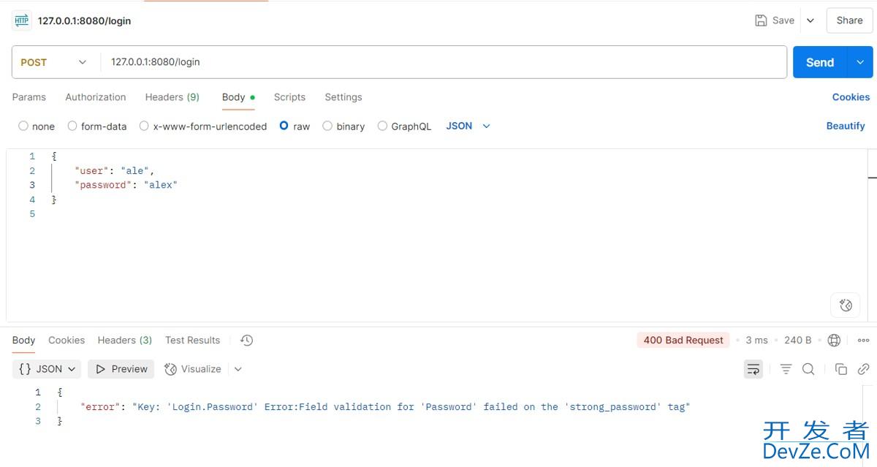877x467 pixels.
Task: Expand the JSON body format dropdown
Action: point(468,126)
